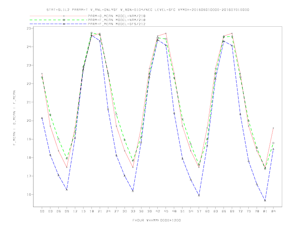
Task: Click the plus marker in the red legend line
Action: [x=64, y=16]
